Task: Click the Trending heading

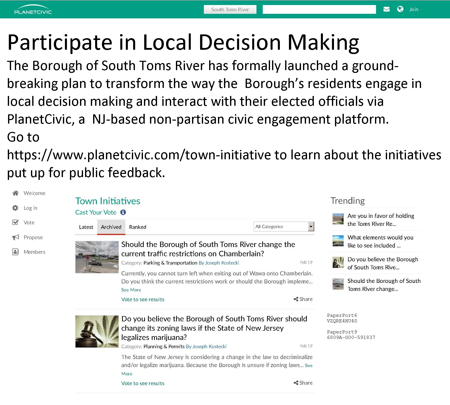Action: [348, 200]
